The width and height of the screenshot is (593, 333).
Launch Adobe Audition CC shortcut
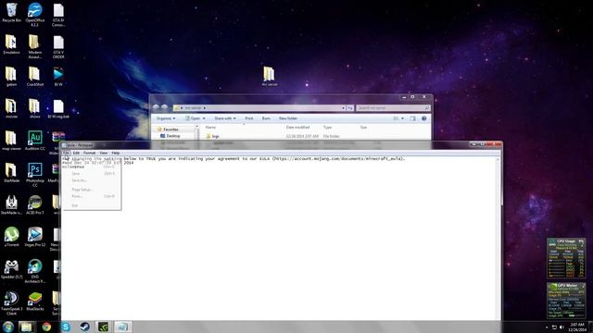click(35, 141)
